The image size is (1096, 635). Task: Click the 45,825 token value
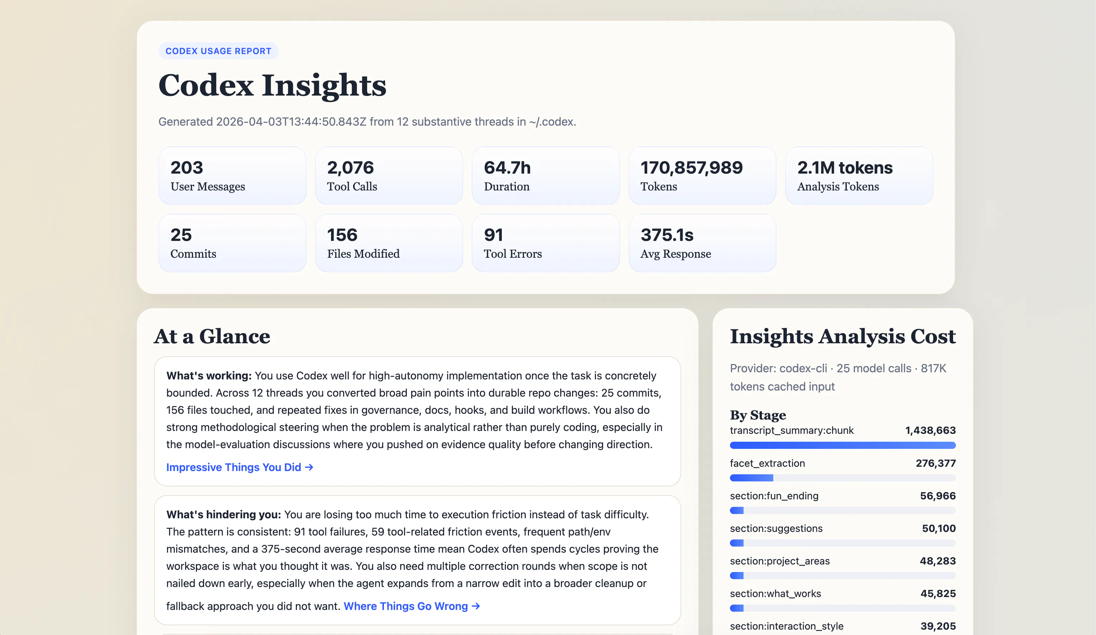pos(938,594)
